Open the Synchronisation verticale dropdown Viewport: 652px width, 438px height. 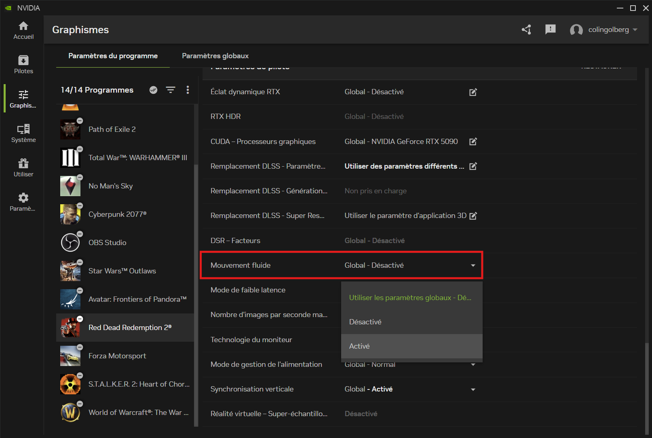click(x=473, y=389)
